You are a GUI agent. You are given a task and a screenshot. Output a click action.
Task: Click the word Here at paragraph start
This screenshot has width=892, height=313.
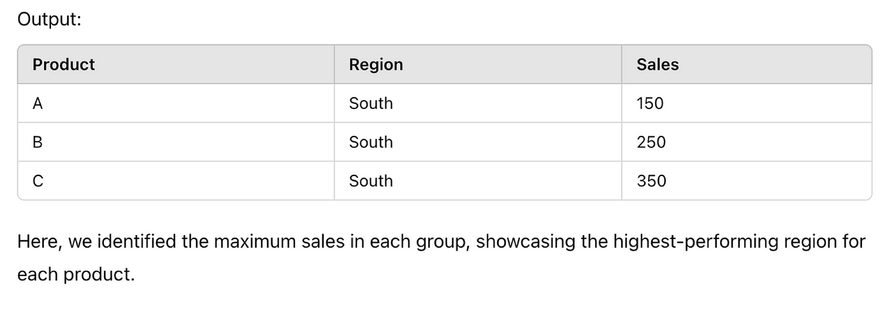40,242
